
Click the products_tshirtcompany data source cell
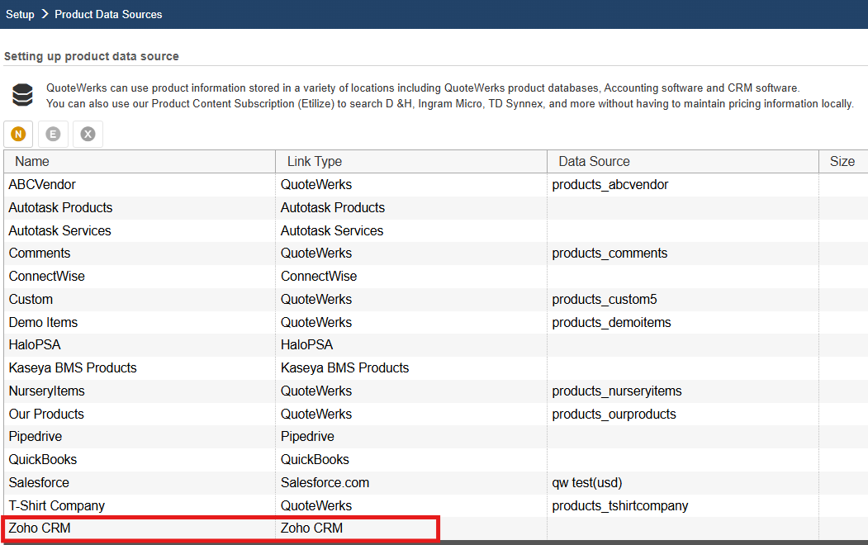tap(619, 506)
